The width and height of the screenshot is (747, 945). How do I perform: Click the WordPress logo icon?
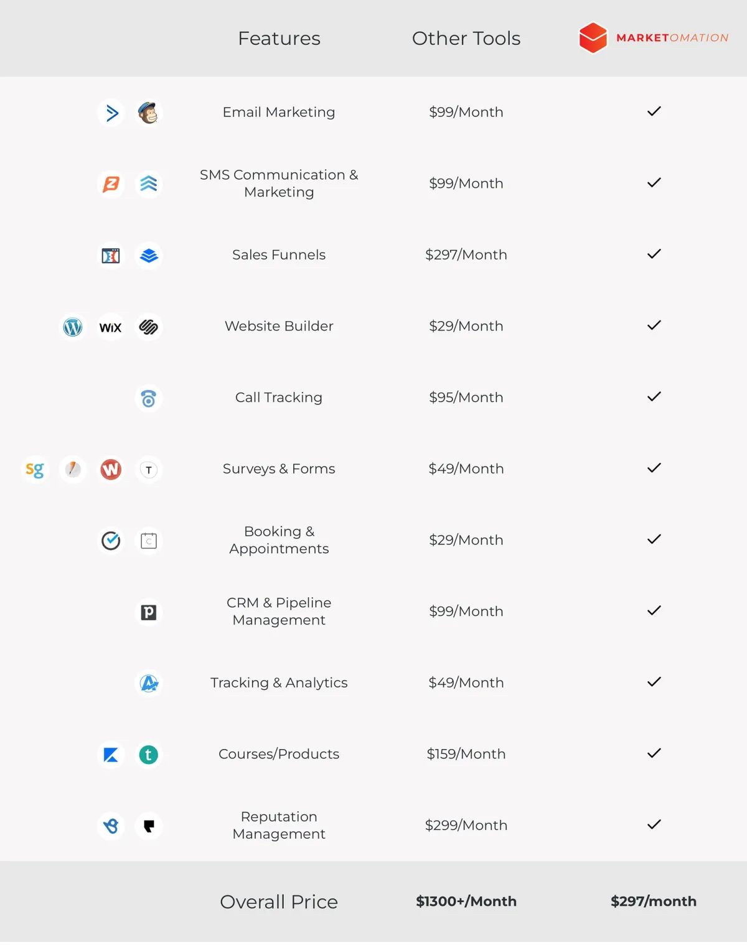point(73,327)
